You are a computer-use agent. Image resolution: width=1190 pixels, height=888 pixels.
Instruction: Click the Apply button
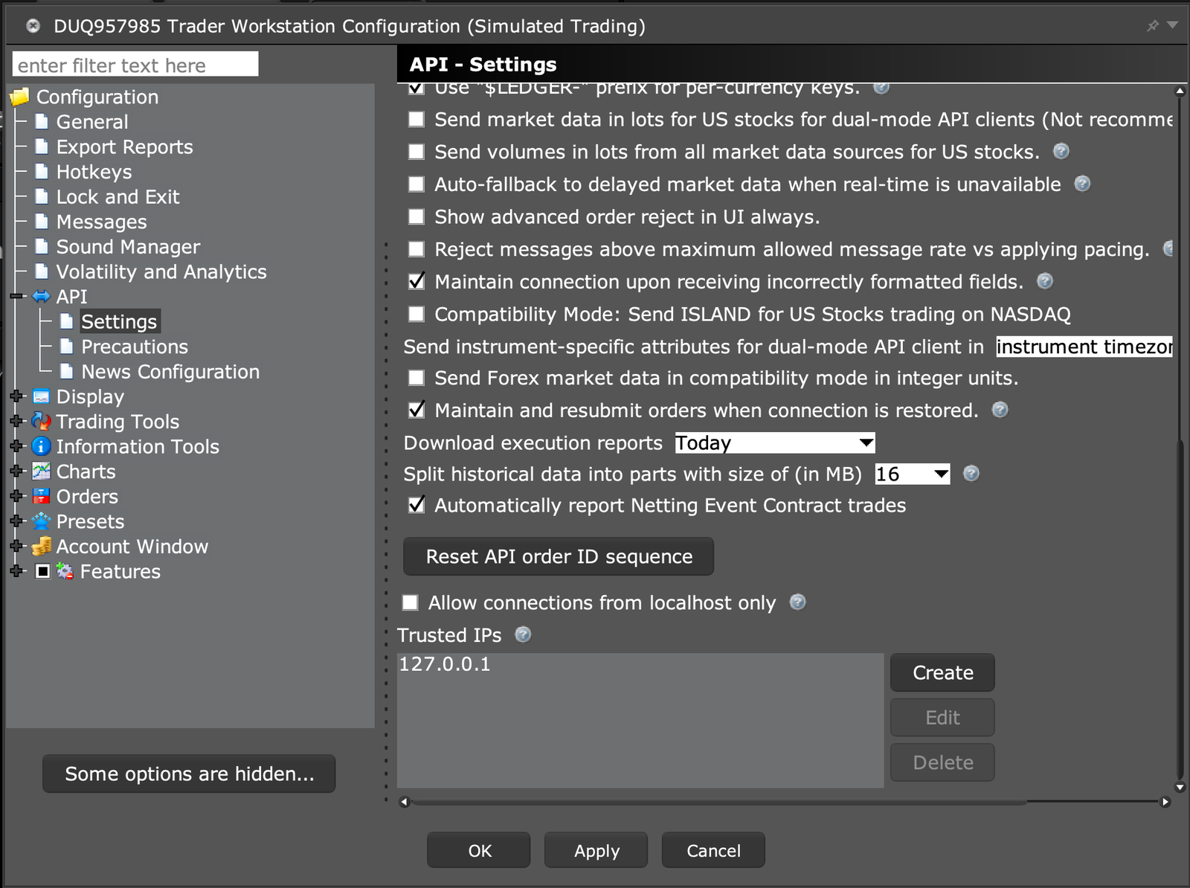[596, 850]
